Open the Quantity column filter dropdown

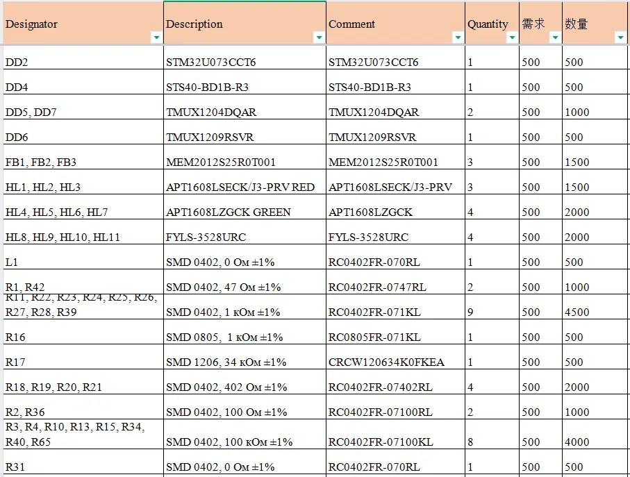[512, 37]
